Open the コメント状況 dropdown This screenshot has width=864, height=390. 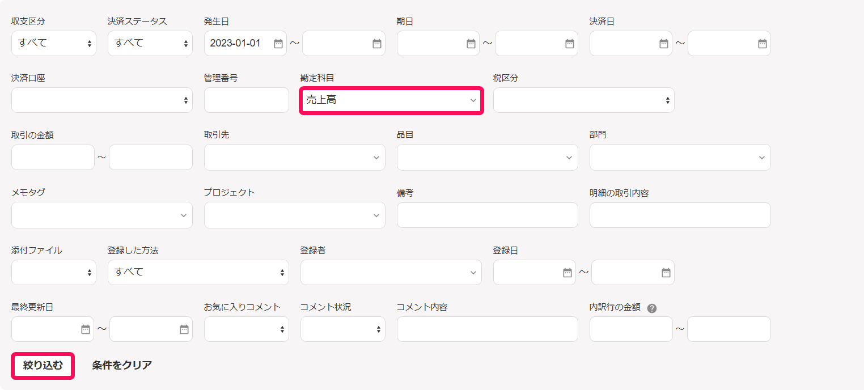(343, 329)
